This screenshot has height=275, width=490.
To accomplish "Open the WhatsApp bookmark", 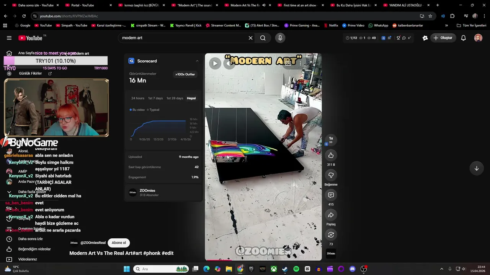I will (378, 26).
